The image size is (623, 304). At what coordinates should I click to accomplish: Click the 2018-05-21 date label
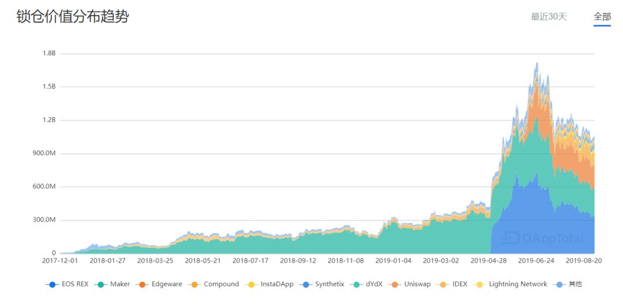click(x=202, y=261)
